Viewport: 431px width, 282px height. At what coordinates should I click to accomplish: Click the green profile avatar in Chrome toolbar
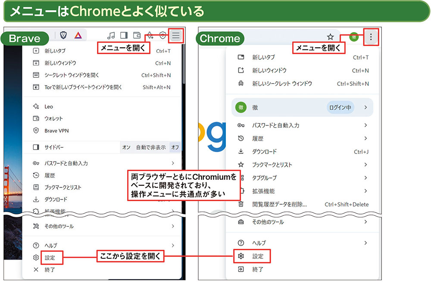coord(354,37)
